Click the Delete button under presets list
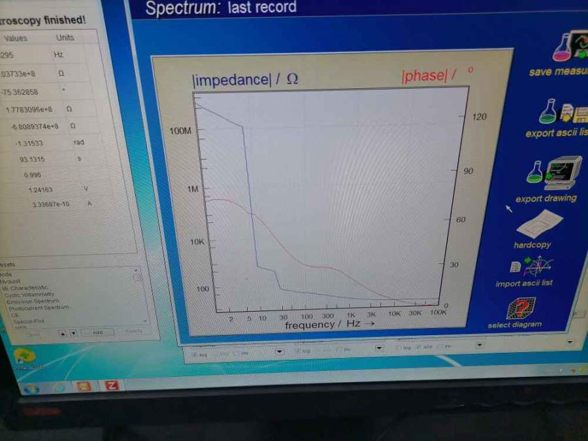The image size is (588, 441). point(134,331)
